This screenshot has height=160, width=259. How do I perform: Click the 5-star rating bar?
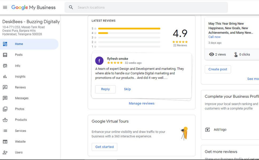[129, 29]
